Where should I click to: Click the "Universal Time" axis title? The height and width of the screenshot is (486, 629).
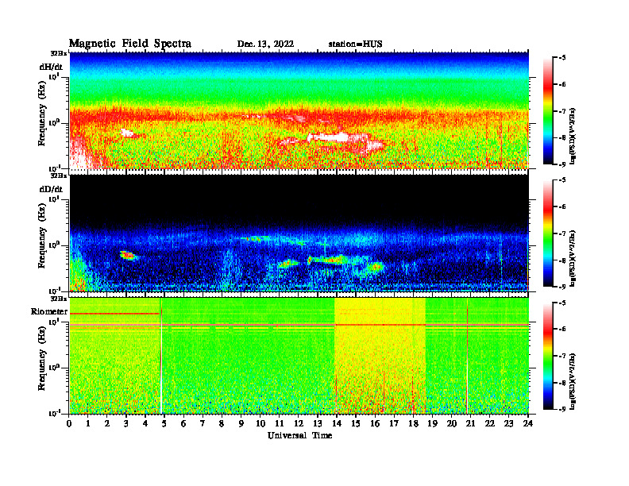300,435
